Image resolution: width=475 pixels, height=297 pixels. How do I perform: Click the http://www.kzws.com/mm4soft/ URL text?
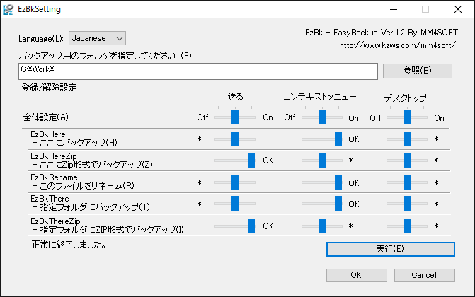point(397,45)
